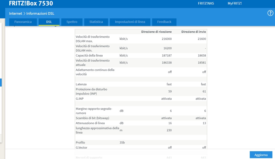275x159 pixels.
Task: Open the MyFRITZ! link
Action: [235, 3]
